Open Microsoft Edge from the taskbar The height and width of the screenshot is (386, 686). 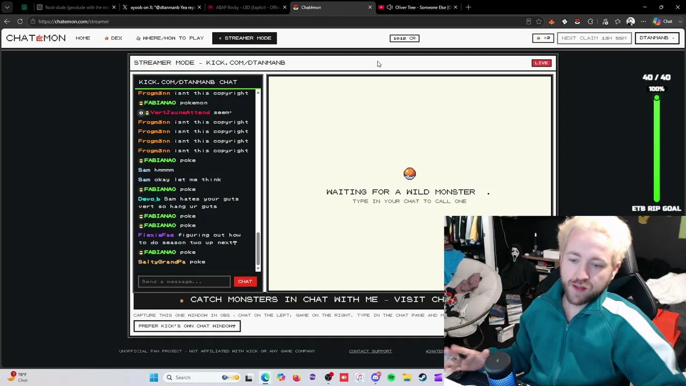click(x=265, y=377)
